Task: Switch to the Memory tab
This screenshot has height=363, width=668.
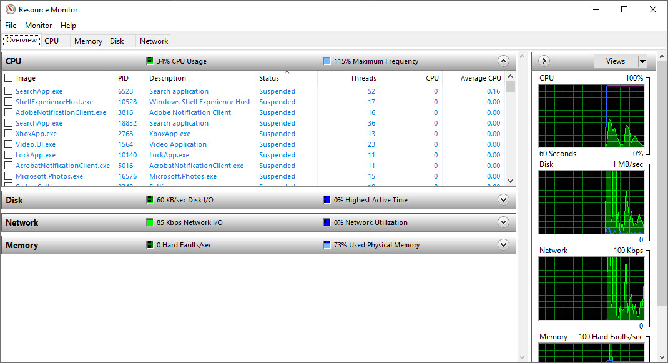Action: coord(88,41)
